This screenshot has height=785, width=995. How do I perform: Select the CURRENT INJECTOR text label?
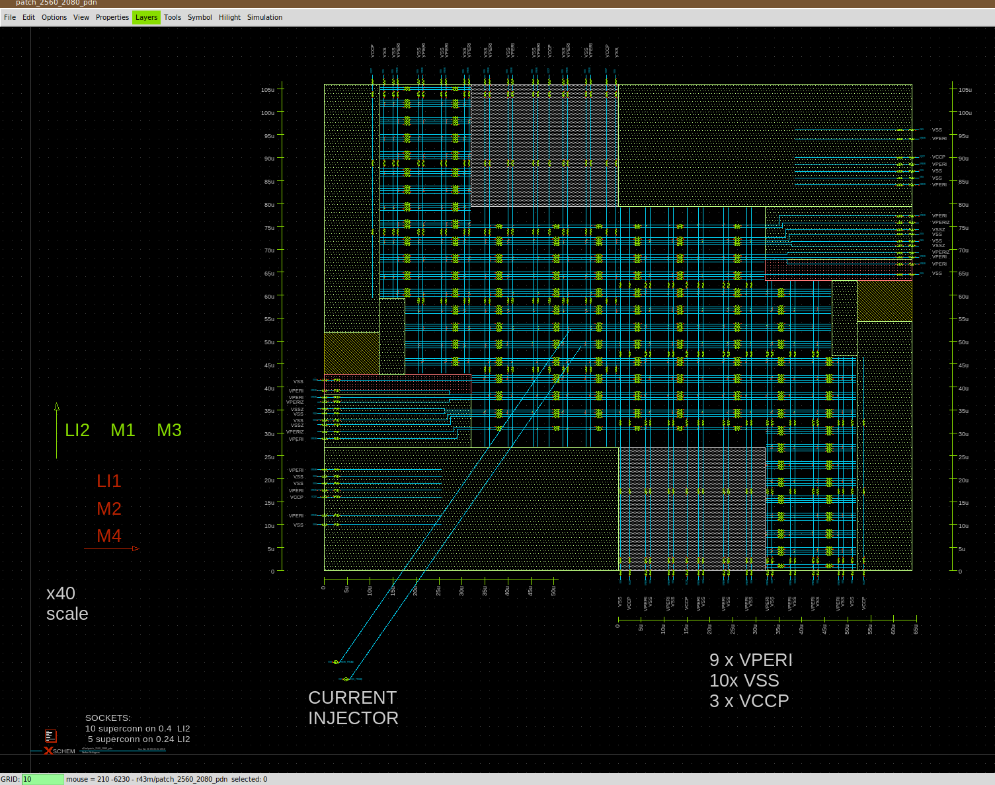pos(353,708)
